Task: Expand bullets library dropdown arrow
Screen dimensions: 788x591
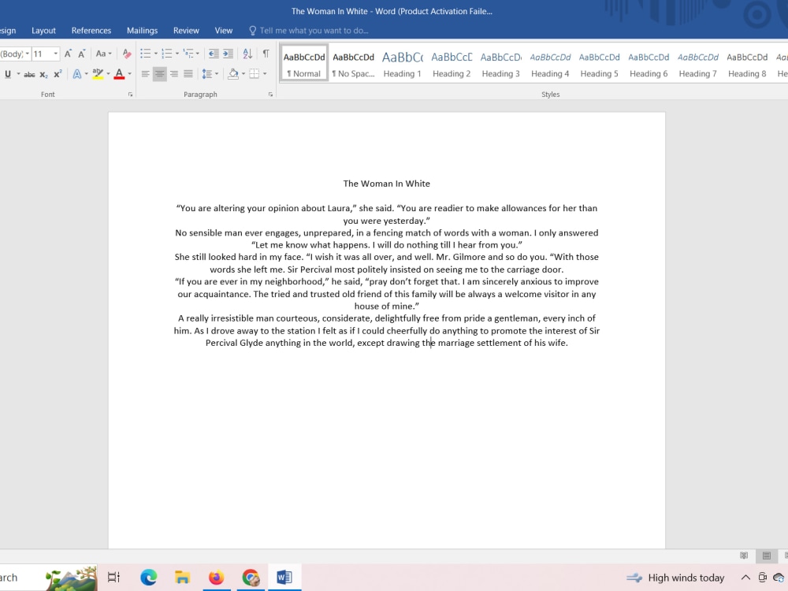Action: [156, 54]
